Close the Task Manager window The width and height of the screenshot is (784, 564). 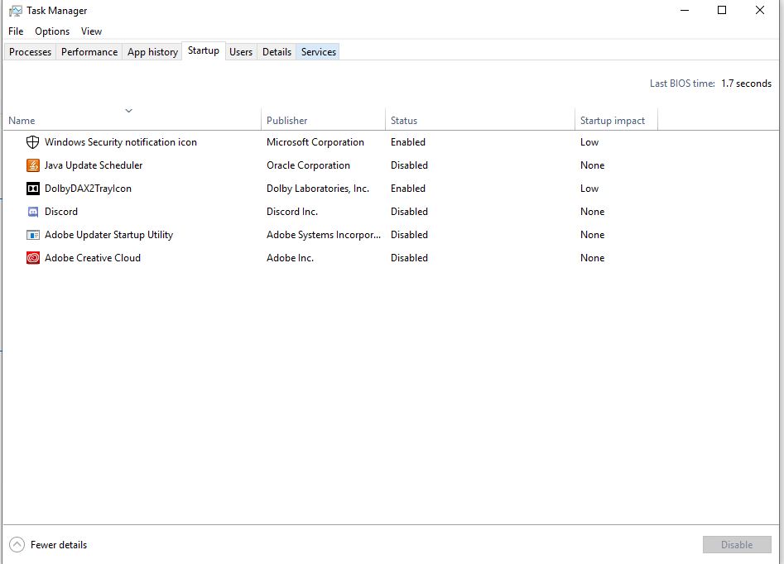click(x=759, y=10)
